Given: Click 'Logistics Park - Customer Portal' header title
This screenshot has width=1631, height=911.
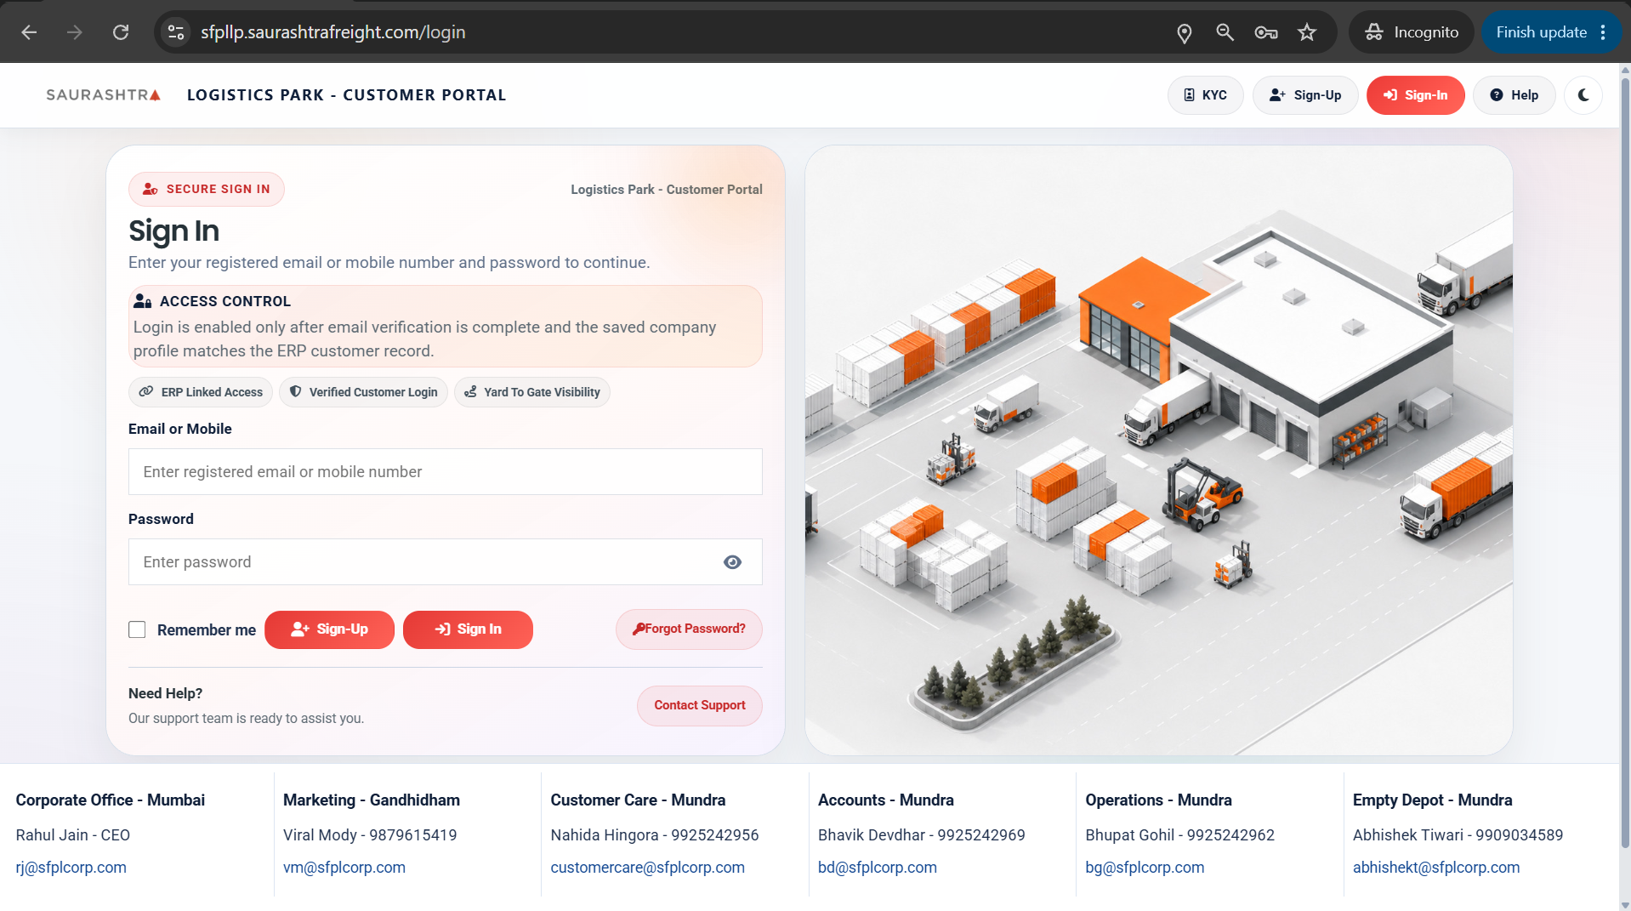Looking at the screenshot, I should coord(347,95).
